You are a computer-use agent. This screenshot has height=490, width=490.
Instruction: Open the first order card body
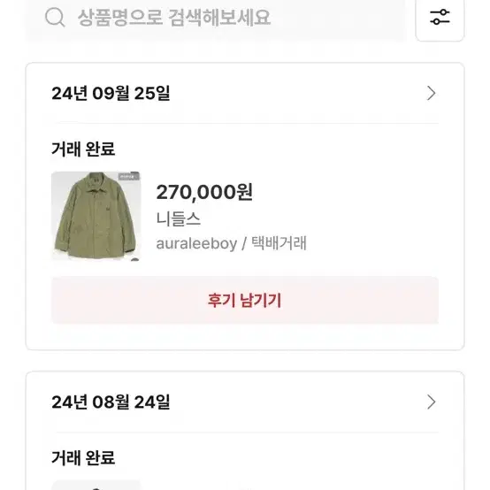(x=245, y=206)
